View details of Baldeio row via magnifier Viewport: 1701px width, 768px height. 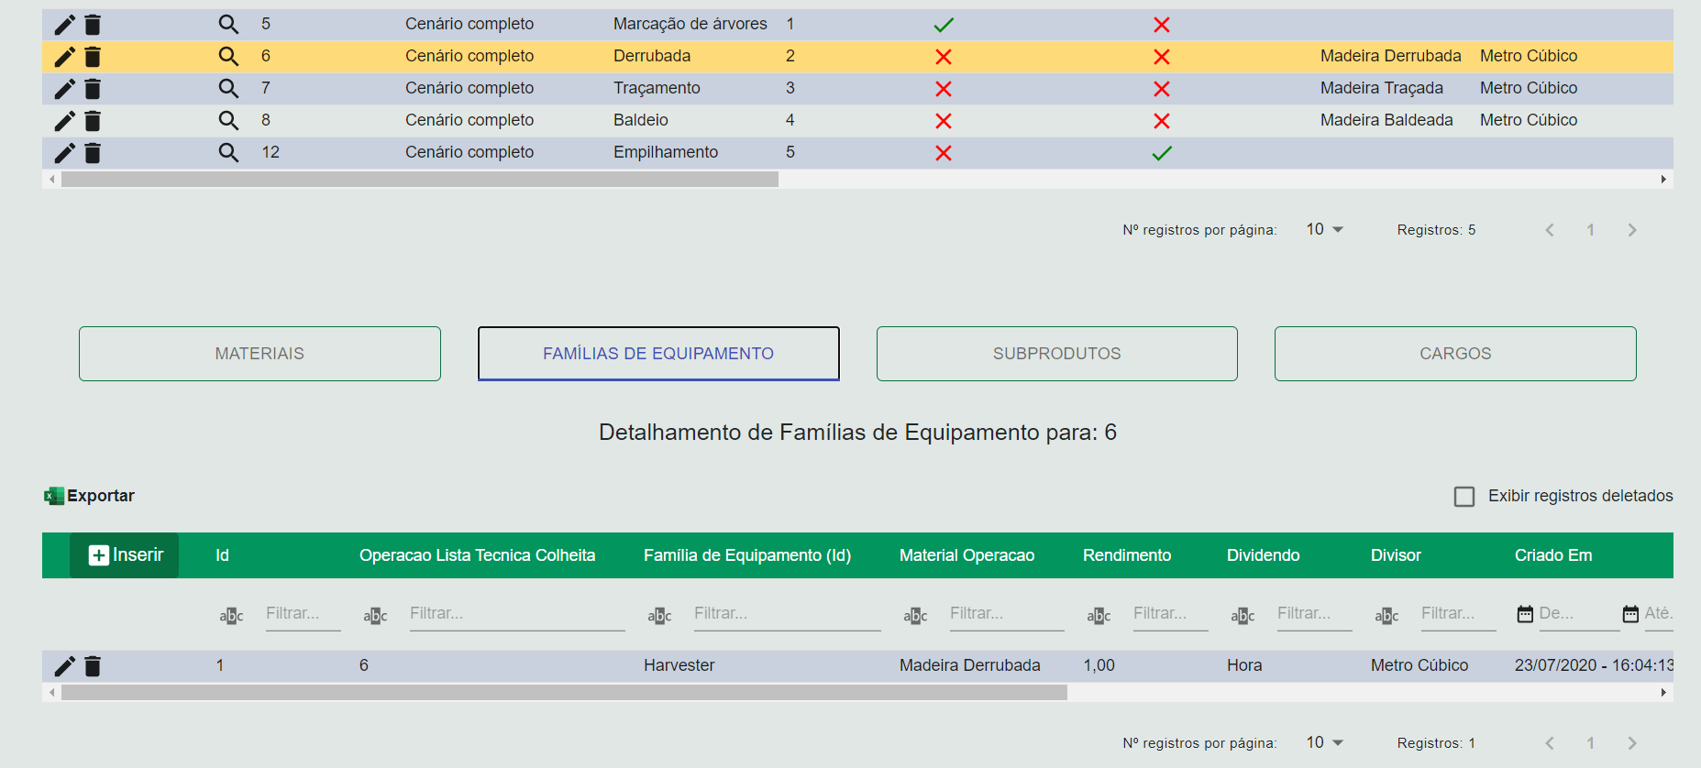pyautogui.click(x=228, y=120)
